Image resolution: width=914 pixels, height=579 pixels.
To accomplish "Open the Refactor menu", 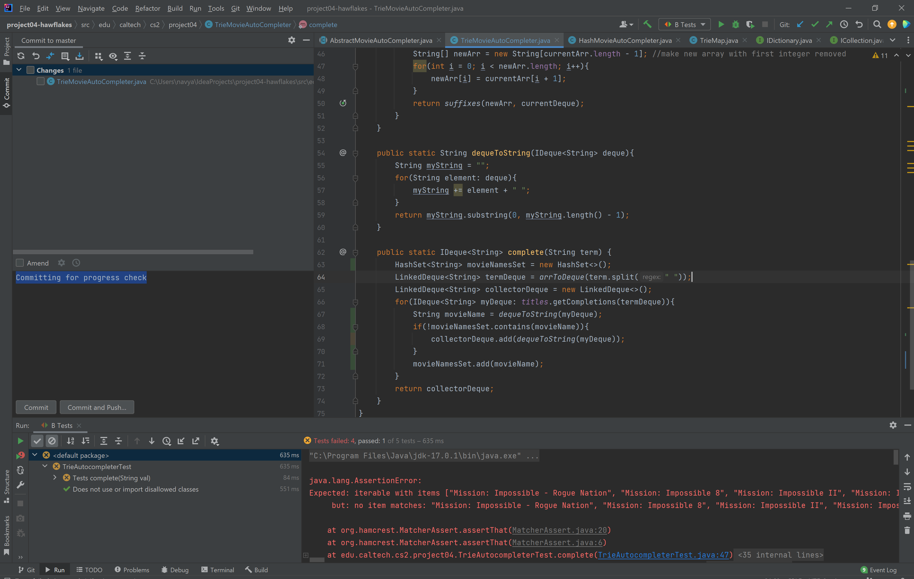I will click(147, 8).
